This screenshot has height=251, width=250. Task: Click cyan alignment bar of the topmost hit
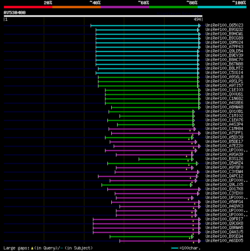coord(146,25)
